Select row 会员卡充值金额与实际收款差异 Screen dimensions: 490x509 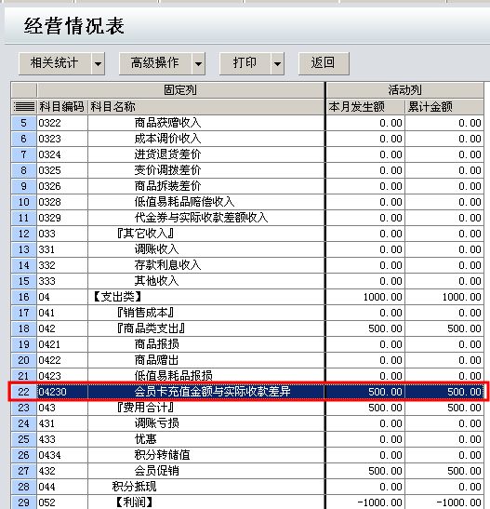[x=247, y=392]
